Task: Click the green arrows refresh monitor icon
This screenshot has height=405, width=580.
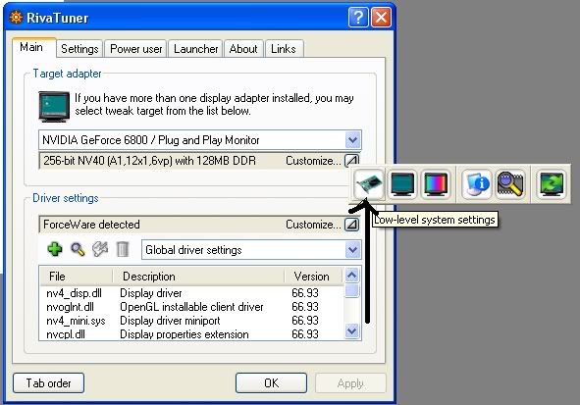Action: (552, 184)
